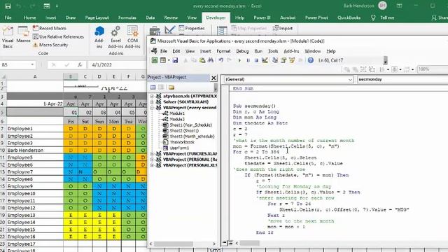This screenshot has height=252, width=448.
Task: Click View Object icon in Project panel
Action: pyautogui.click(x=161, y=87)
